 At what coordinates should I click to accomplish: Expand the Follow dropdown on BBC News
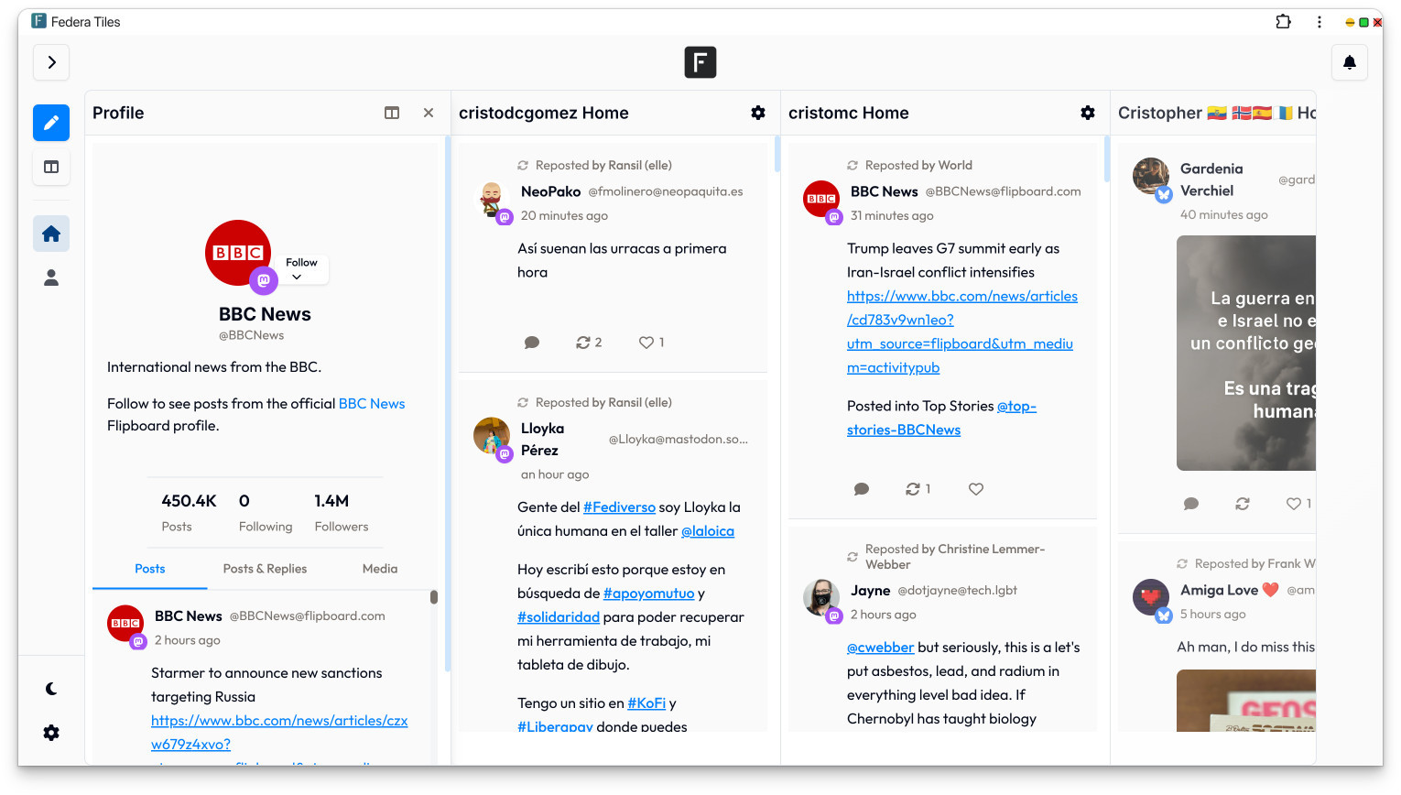click(x=301, y=269)
